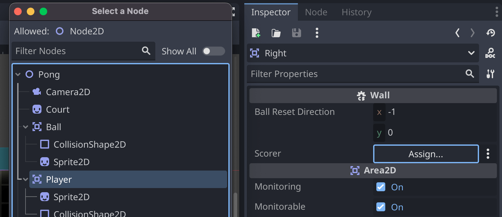Open documentation for the Right node

coord(490,53)
